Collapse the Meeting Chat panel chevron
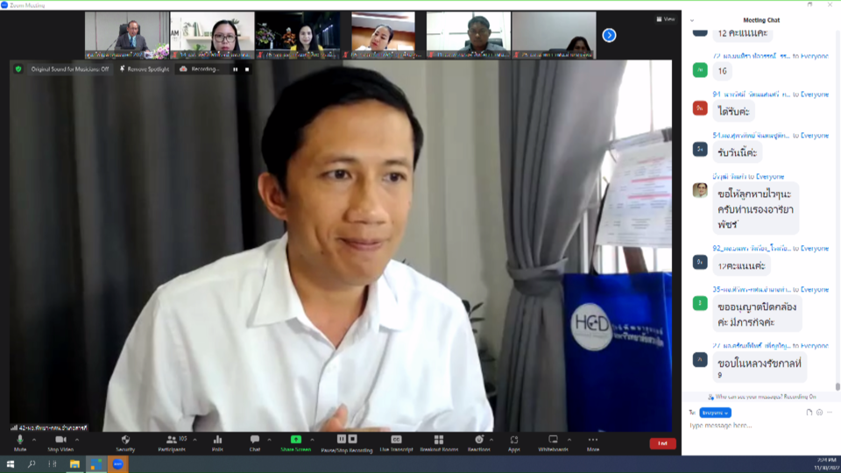 coord(692,20)
